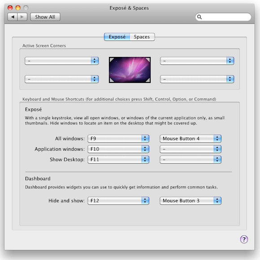Open the top-right screen corner dropdown
This screenshot has width=260, height=260.
tap(197, 61)
